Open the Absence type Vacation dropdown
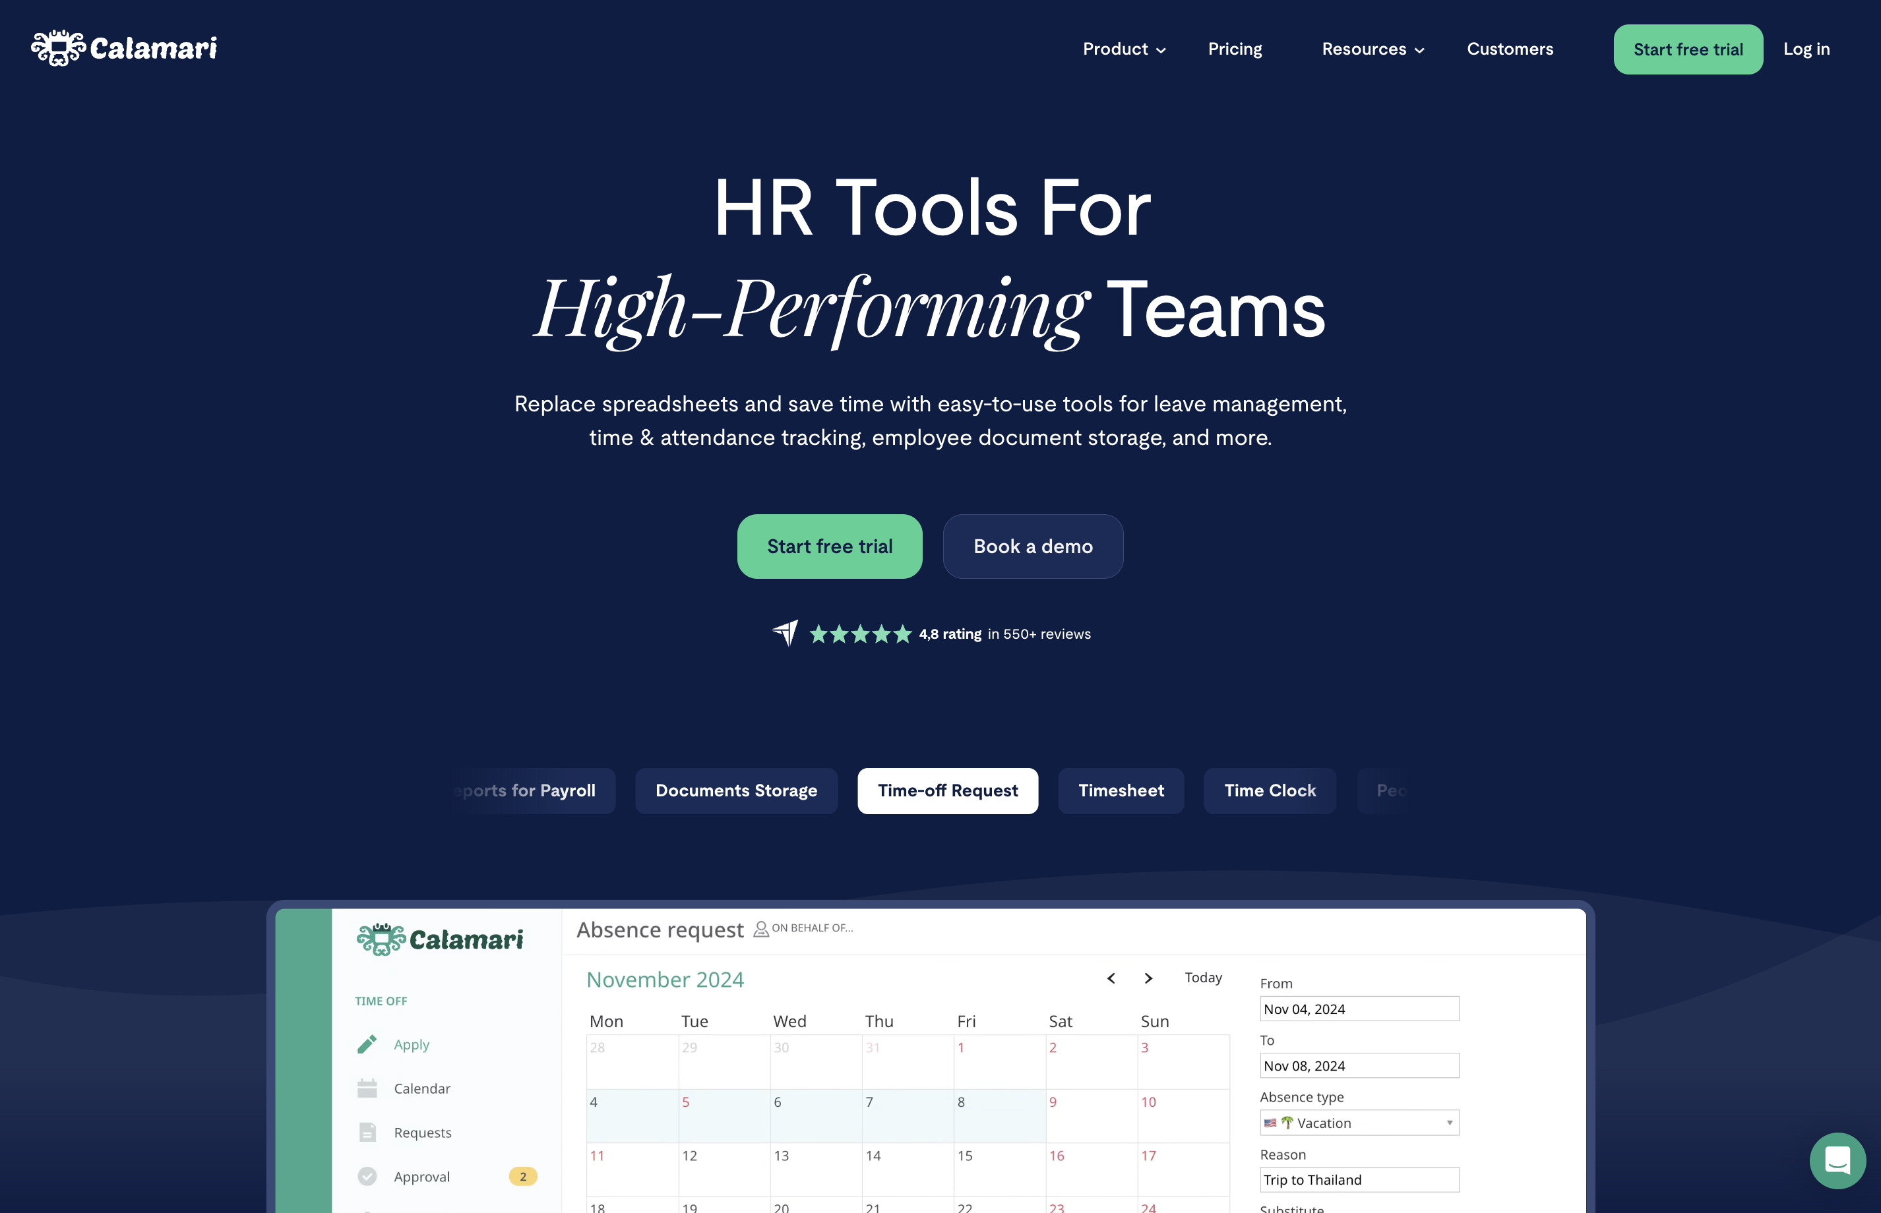Image resolution: width=1881 pixels, height=1213 pixels. tap(1359, 1123)
